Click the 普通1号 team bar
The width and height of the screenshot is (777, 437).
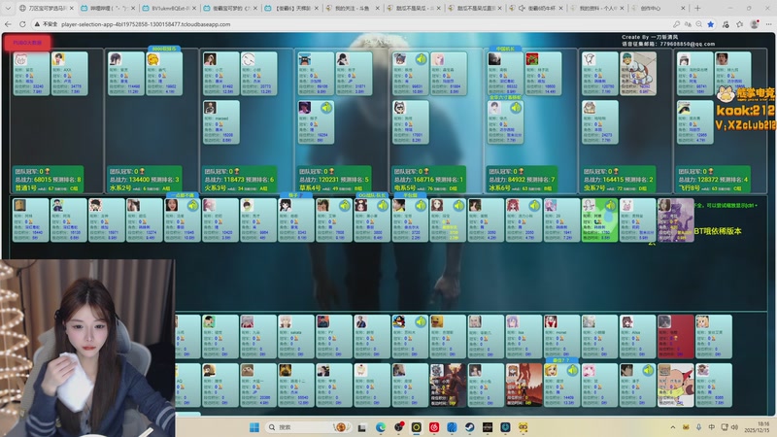pos(48,180)
